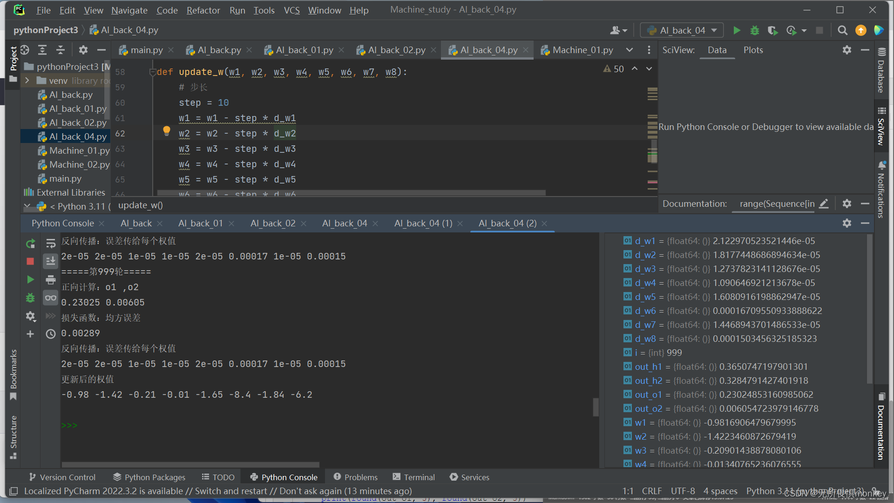Screen dimensions: 894x503
Task: Expand the venv library root tree item
Action: [27, 81]
